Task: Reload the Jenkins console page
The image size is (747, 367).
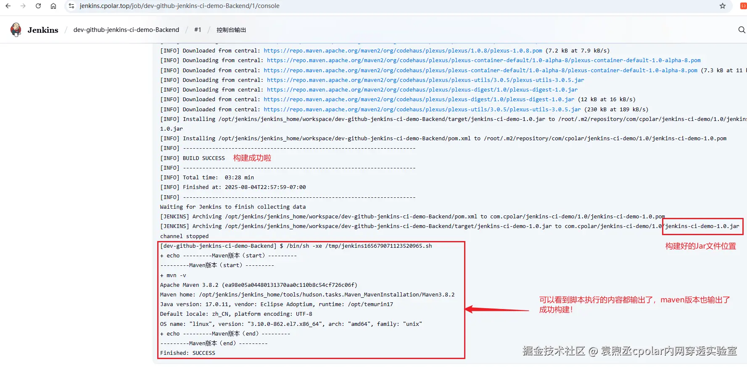Action: (38, 6)
